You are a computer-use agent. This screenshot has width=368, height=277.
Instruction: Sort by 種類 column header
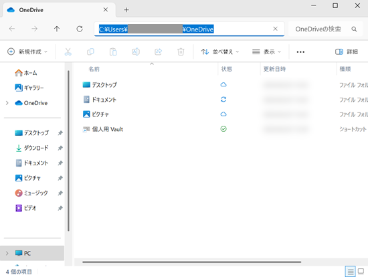pyautogui.click(x=345, y=69)
